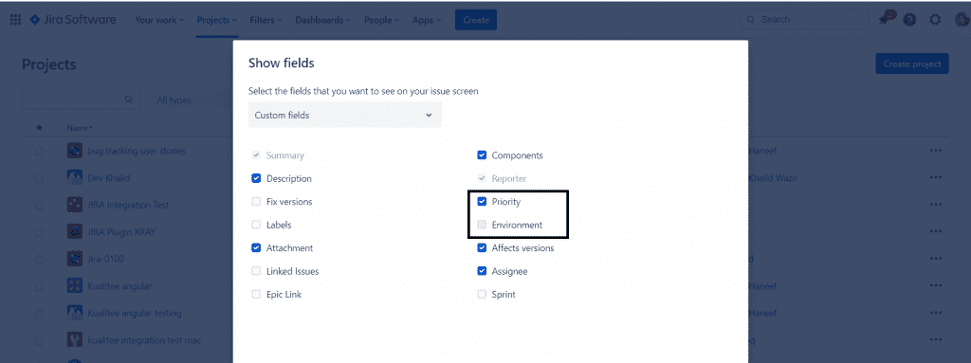Viewport: 971px width, 363px height.
Task: Open more actions for bug tracking project
Action: 935,151
